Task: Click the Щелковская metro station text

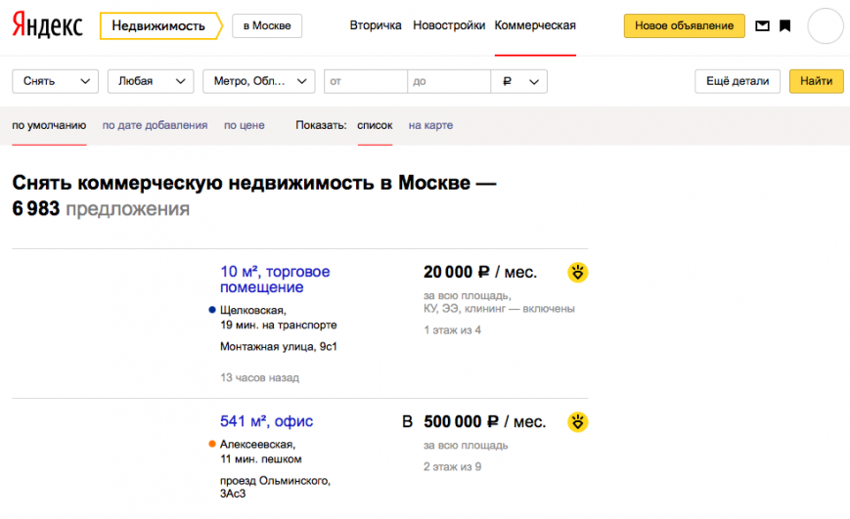Action: point(252,310)
